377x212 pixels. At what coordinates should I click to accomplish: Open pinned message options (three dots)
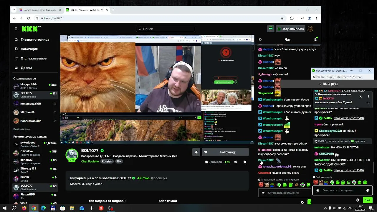[368, 96]
